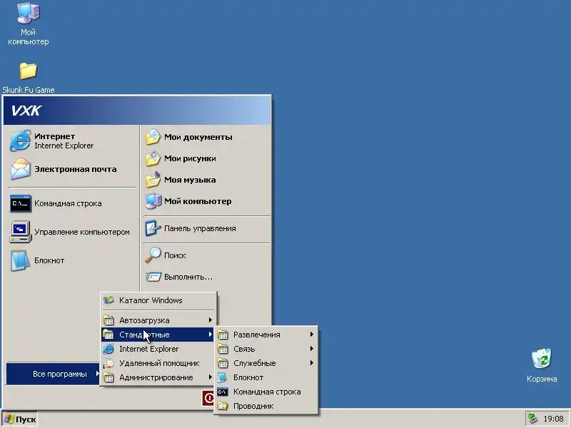Image resolution: width=571 pixels, height=428 pixels.
Task: Click the Поиск label
Action: [x=175, y=255]
